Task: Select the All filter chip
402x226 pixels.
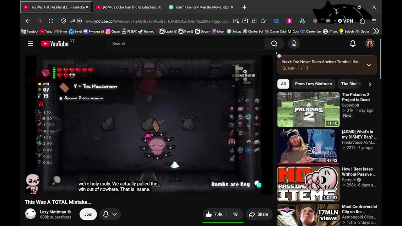Action: [x=283, y=84]
